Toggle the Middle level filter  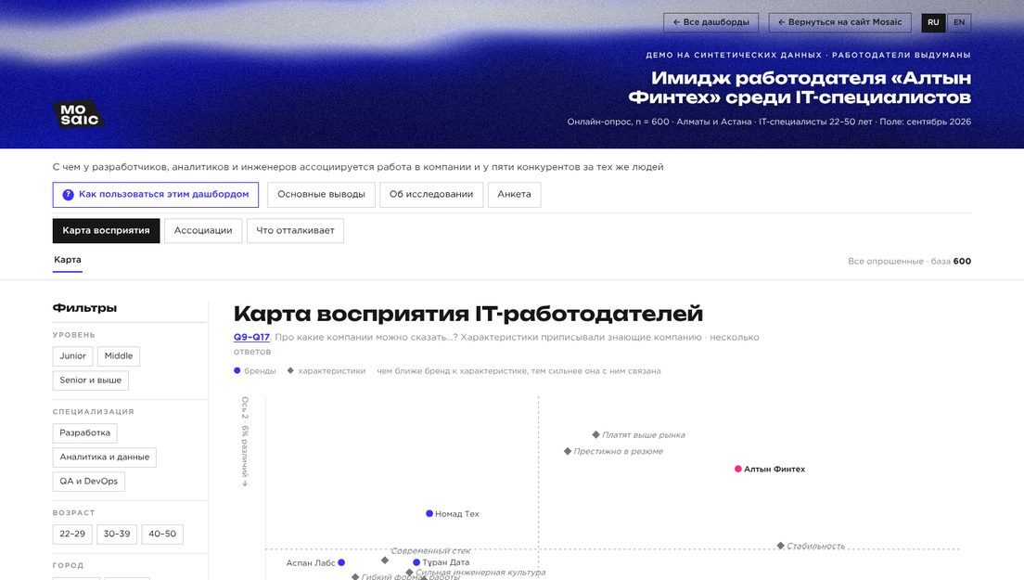tap(118, 356)
